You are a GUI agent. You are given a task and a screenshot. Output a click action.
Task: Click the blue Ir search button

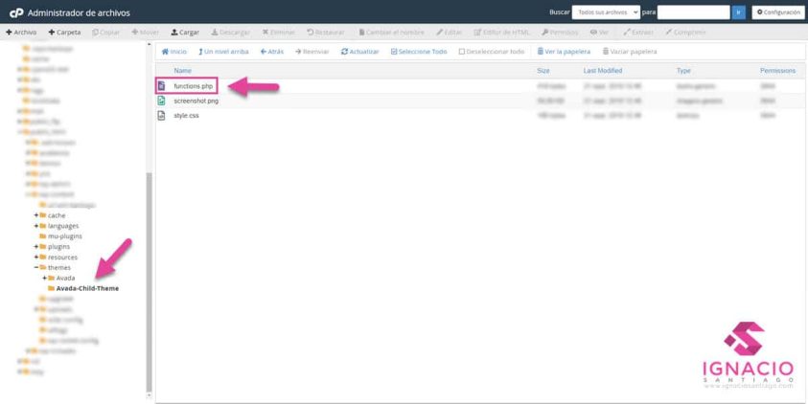click(x=738, y=12)
